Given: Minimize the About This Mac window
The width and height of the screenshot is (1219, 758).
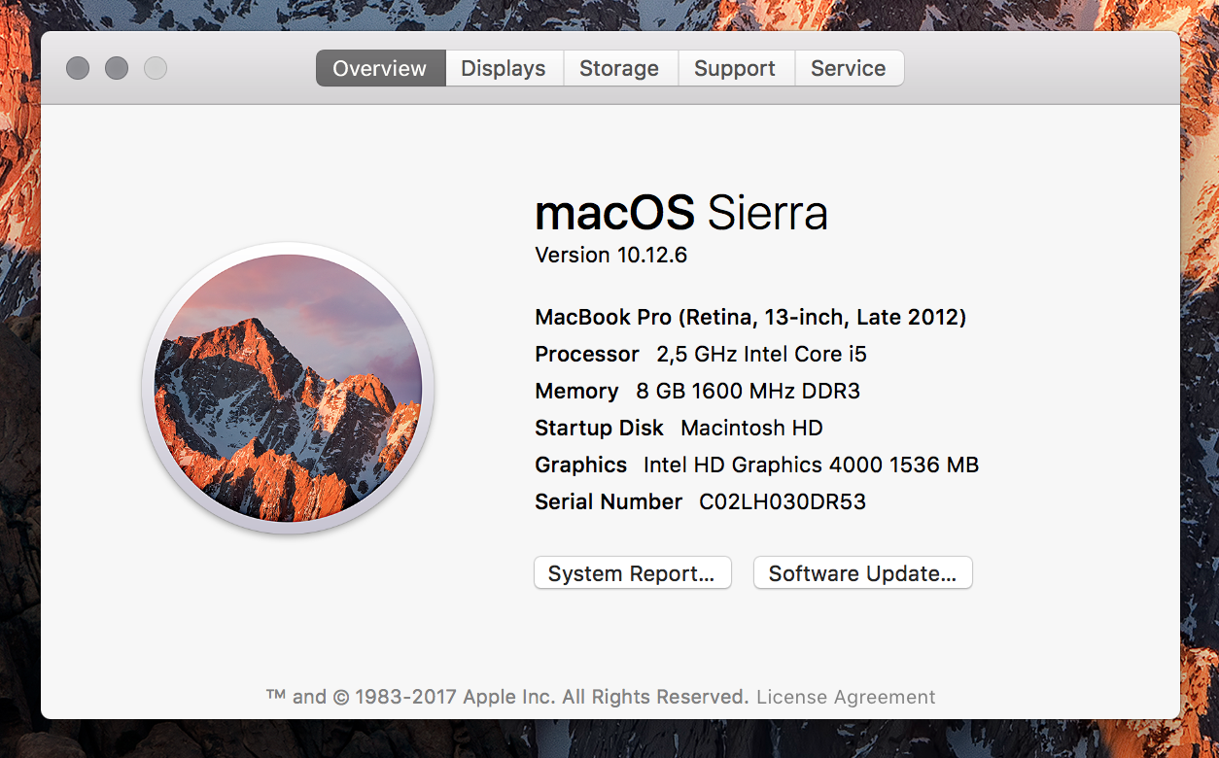Looking at the screenshot, I should point(117,68).
